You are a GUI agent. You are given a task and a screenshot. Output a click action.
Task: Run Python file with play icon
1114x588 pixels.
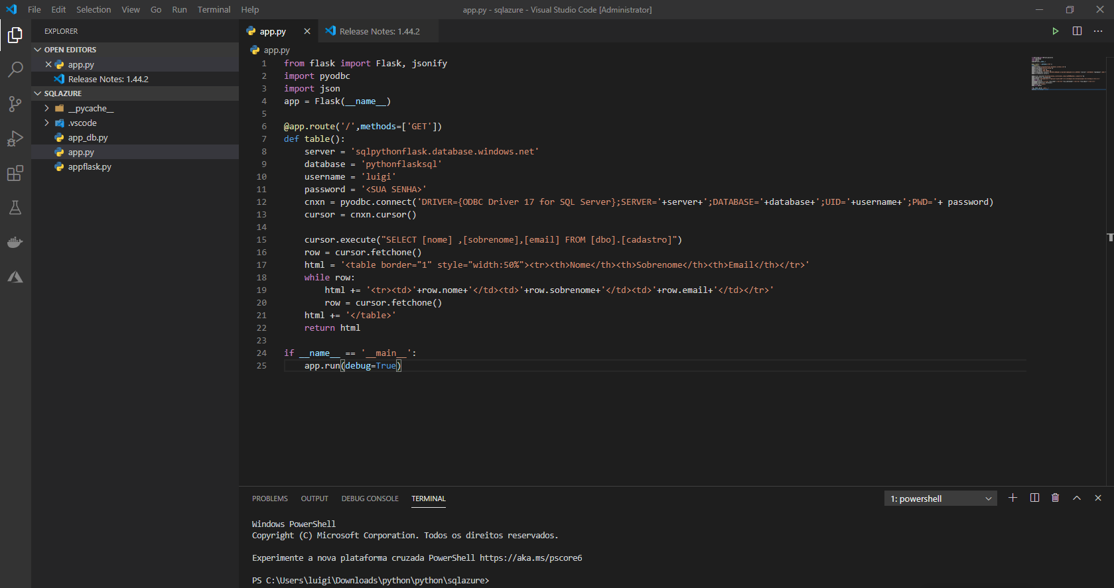1055,31
